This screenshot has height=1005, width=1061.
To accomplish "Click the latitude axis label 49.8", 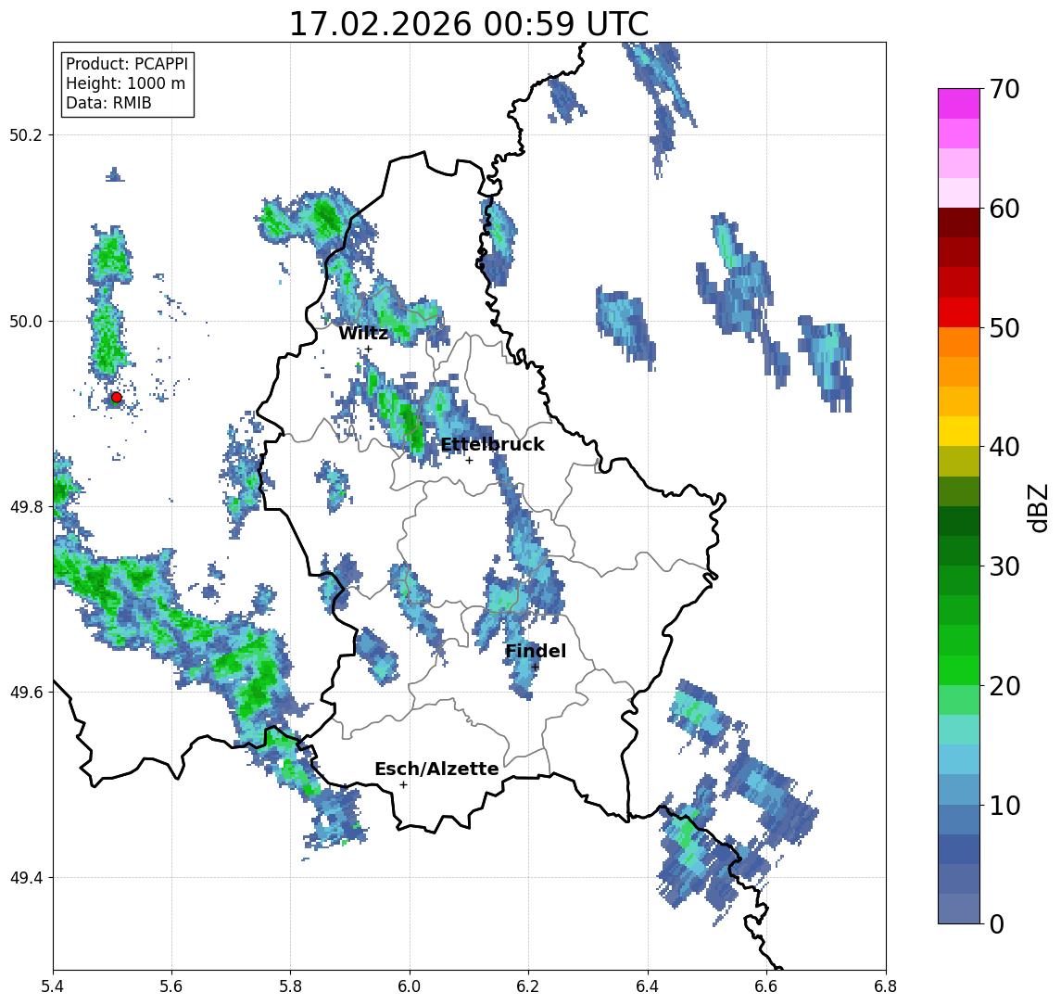I will [x=26, y=506].
